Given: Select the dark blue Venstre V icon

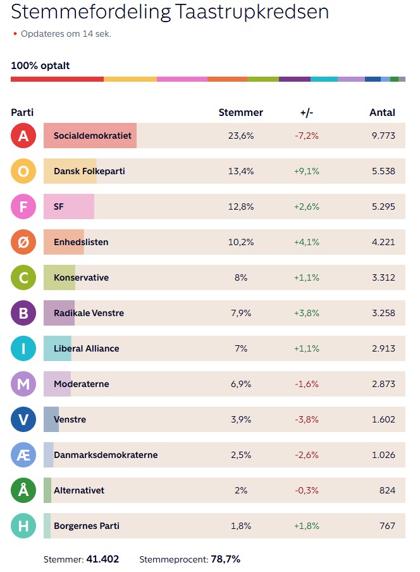Looking at the screenshot, I should coord(23,419).
